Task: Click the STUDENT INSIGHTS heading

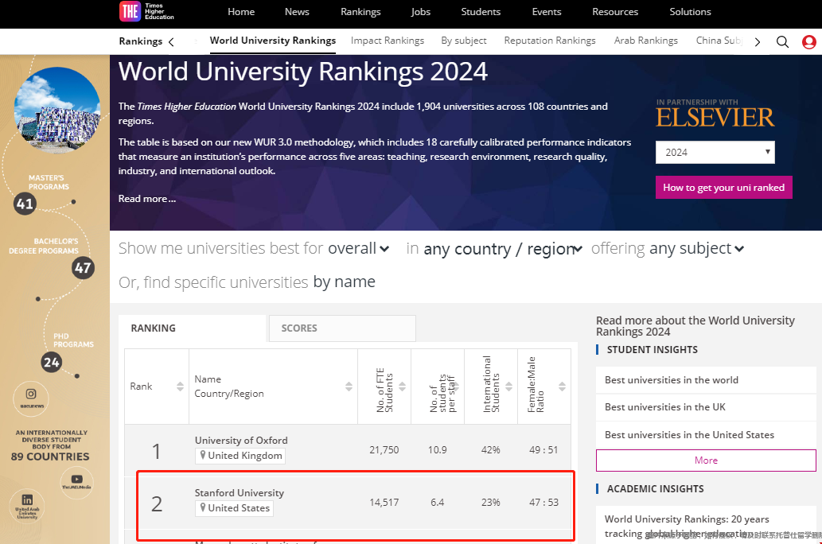Action: click(x=653, y=350)
